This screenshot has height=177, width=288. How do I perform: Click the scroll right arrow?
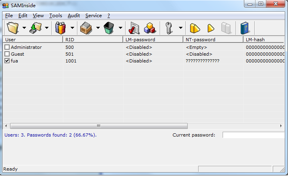pyautogui.click(x=281, y=126)
